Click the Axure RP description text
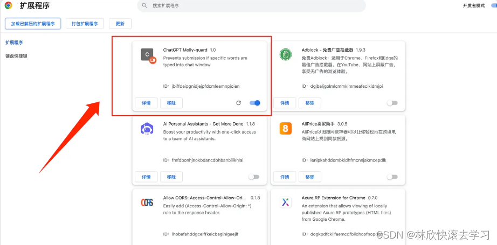 (347, 212)
